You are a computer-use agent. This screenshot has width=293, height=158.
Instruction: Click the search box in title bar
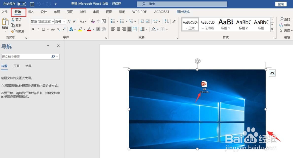point(182,4)
